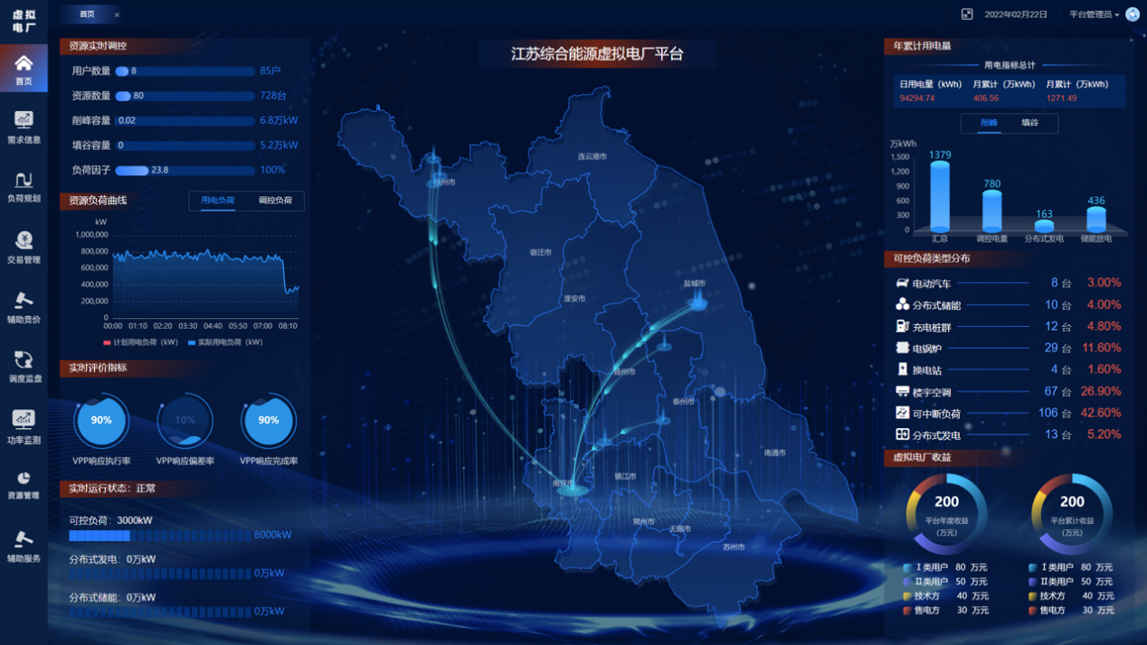The width and height of the screenshot is (1147, 645).
Task: Click the 可控负荷 segmented progress bar
Action: (160, 535)
